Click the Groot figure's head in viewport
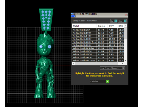Screen dimensions: 143x107 tap(45, 45)
